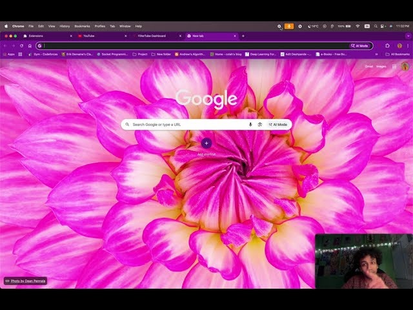The height and width of the screenshot is (310, 413).
Task: Open the View menu
Action: (52, 26)
